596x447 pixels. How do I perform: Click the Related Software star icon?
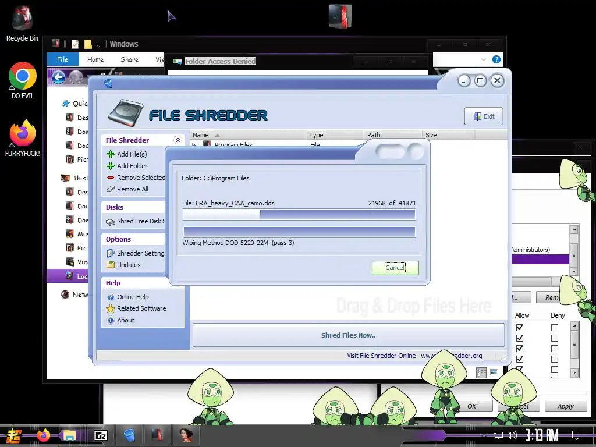111,308
